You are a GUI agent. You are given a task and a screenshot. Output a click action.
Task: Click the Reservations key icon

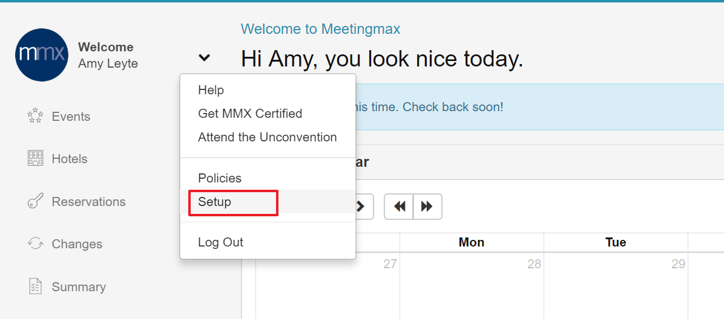pyautogui.click(x=36, y=201)
